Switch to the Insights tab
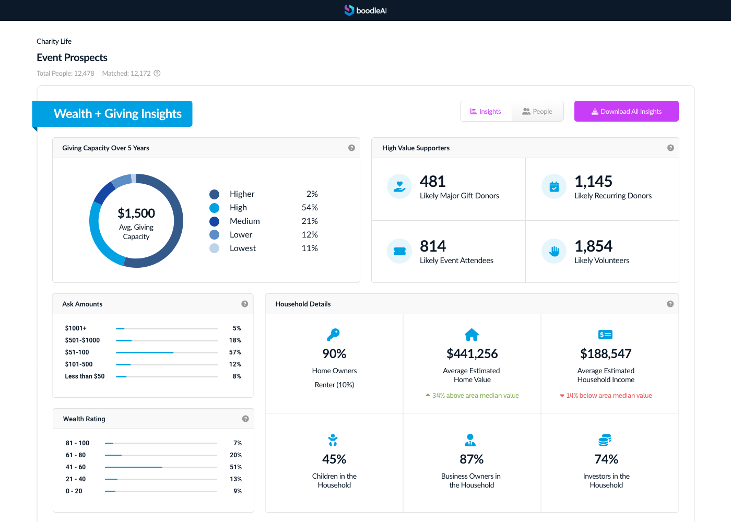 pyautogui.click(x=486, y=111)
